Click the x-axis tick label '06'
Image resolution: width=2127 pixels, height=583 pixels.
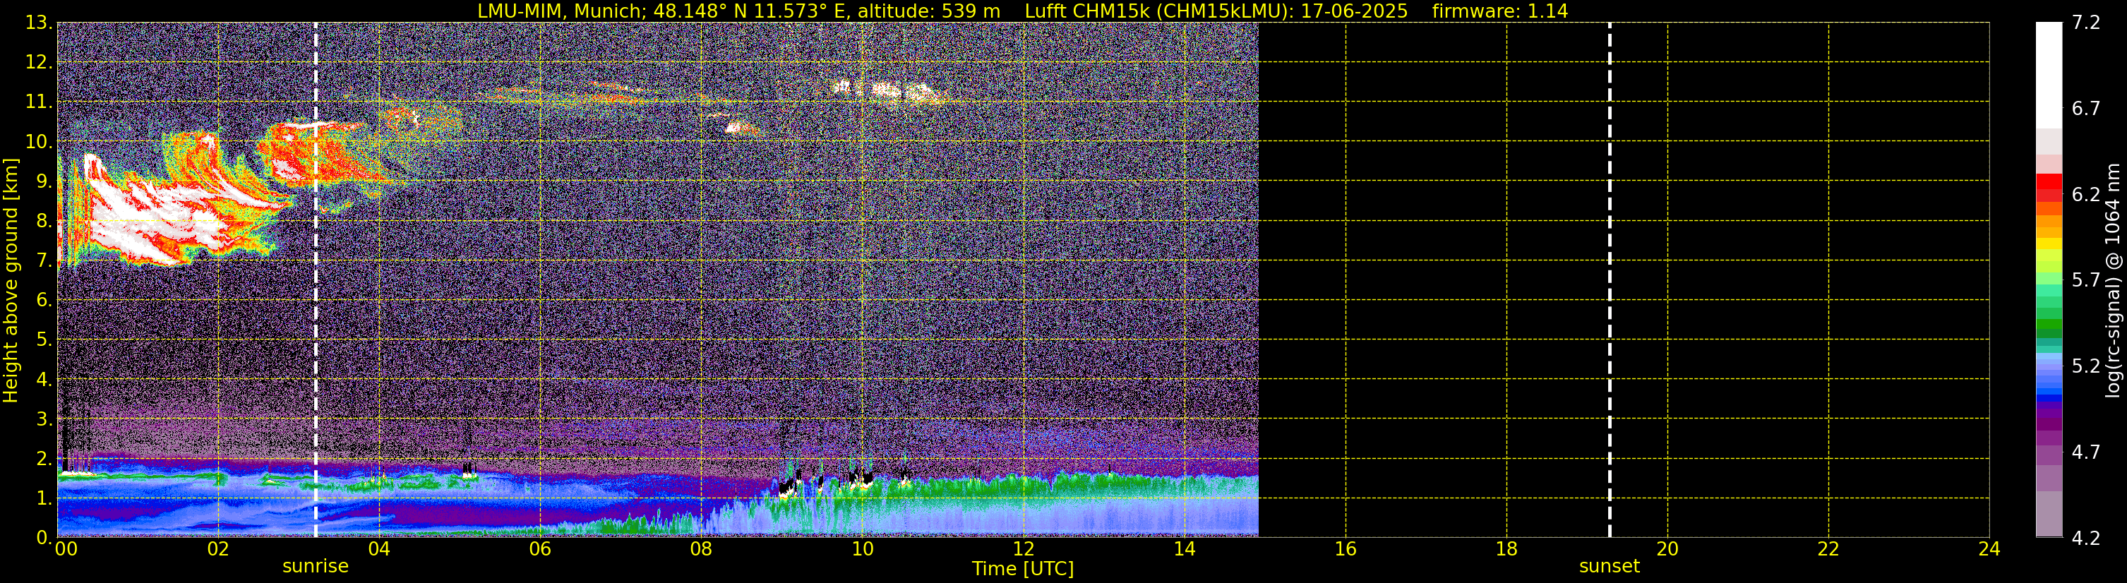(x=540, y=549)
